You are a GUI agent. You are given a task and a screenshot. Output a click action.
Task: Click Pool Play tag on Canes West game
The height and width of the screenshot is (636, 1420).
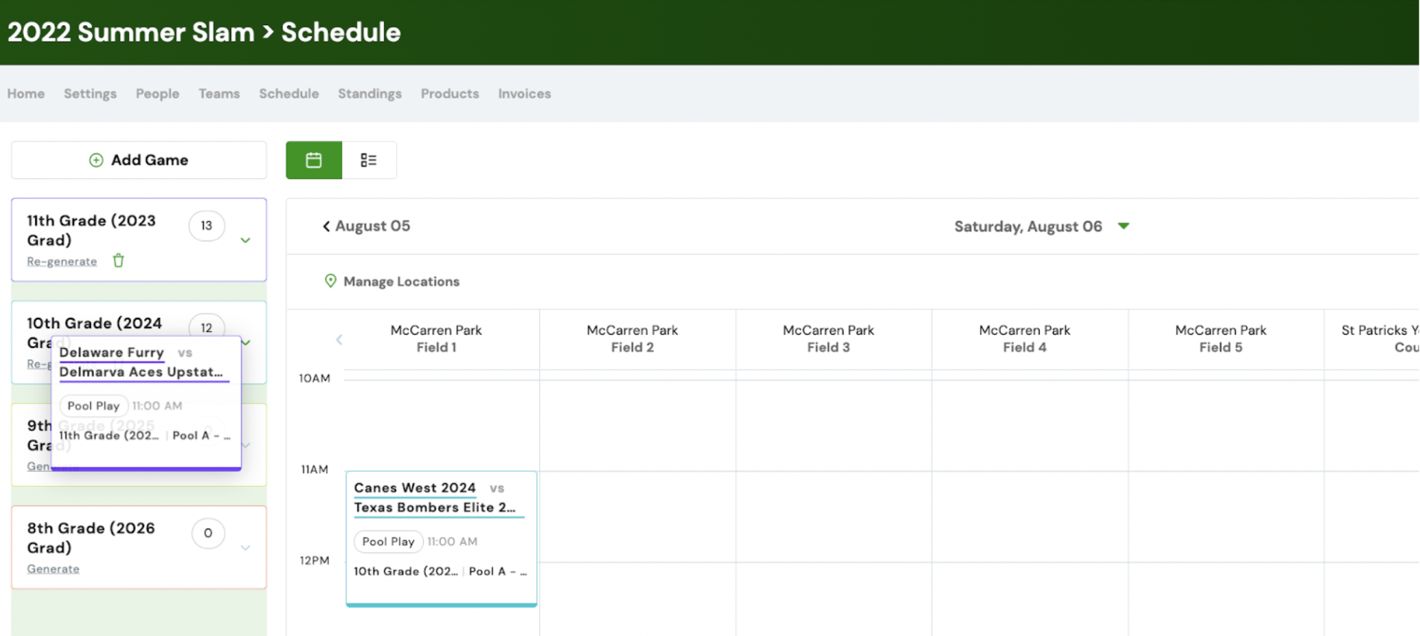tap(388, 541)
